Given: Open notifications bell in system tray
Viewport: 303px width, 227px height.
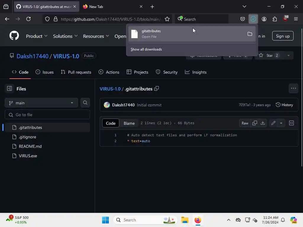Looking at the screenshot, I should point(283,220).
